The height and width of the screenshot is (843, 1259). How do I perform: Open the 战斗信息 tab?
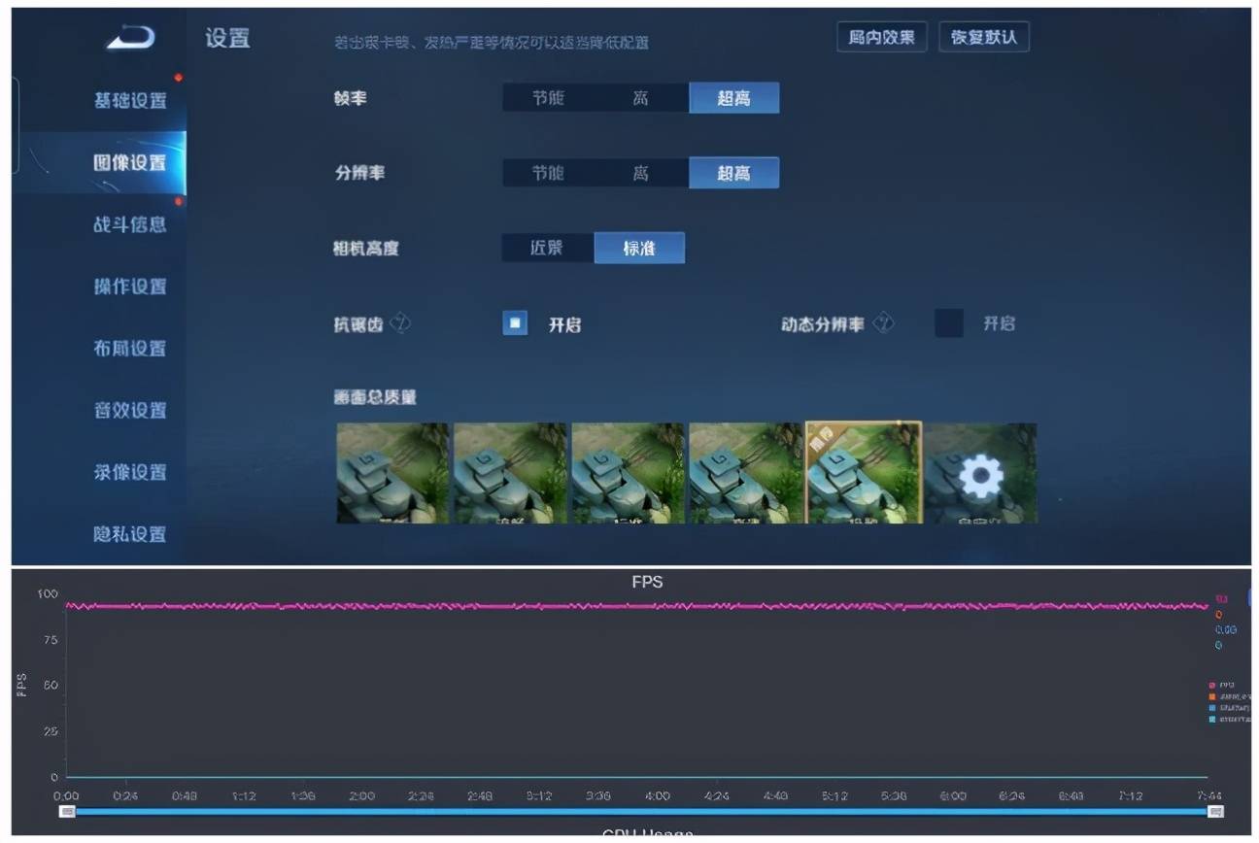(130, 224)
